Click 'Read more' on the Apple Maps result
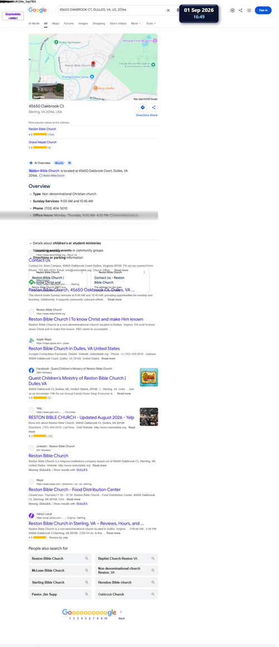Image resolution: width=279 pixels, height=647 pixels. tap(109, 358)
